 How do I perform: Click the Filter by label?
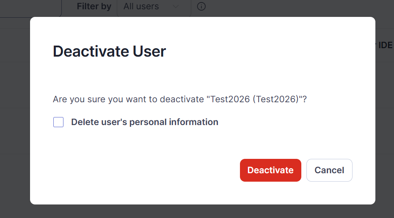pyautogui.click(x=94, y=6)
